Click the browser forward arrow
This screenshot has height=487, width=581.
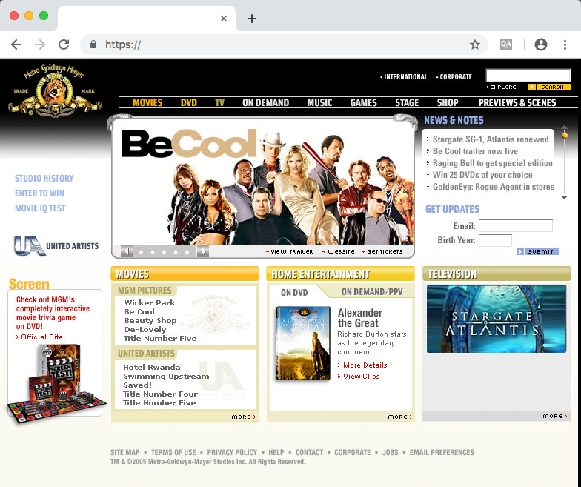coord(40,44)
